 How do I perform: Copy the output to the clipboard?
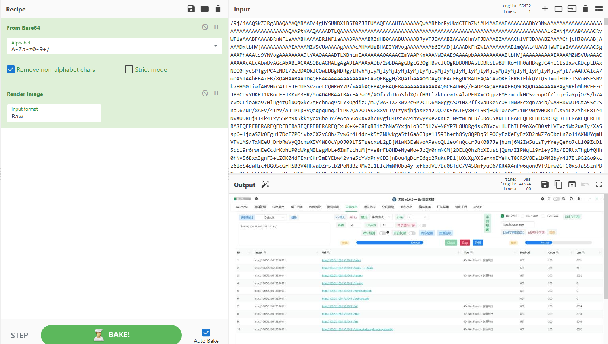[x=559, y=184]
